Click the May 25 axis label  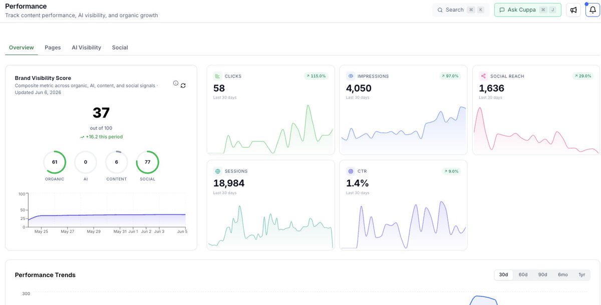click(x=41, y=231)
